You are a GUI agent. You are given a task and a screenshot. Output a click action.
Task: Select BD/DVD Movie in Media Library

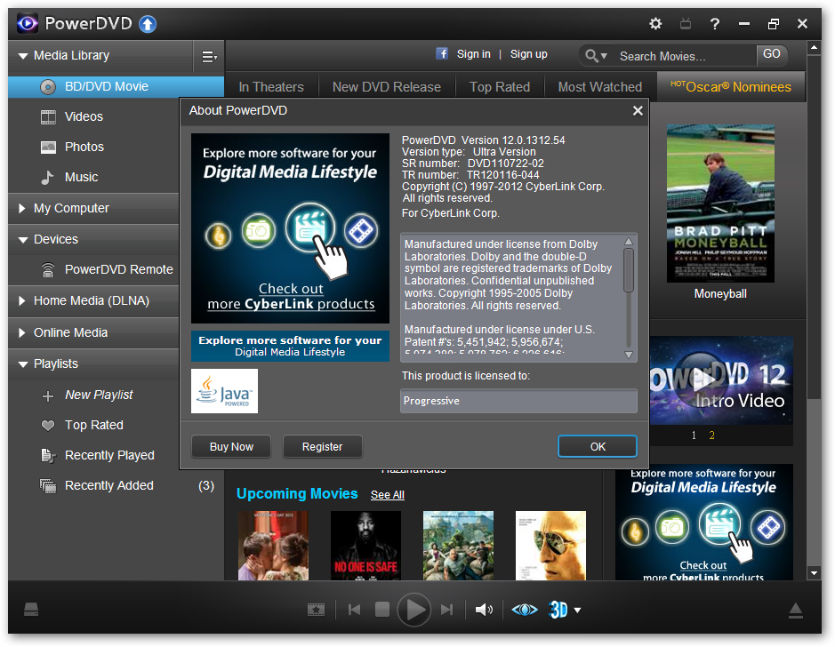coord(116,87)
